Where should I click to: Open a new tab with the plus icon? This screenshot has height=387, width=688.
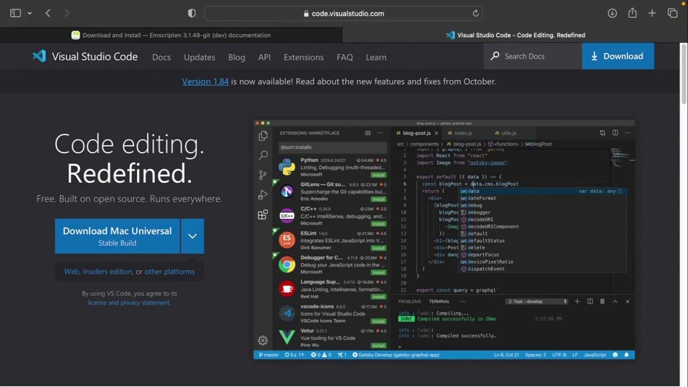tap(652, 13)
